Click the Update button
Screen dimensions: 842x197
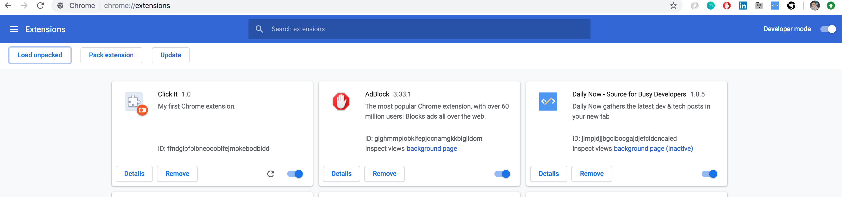(171, 55)
